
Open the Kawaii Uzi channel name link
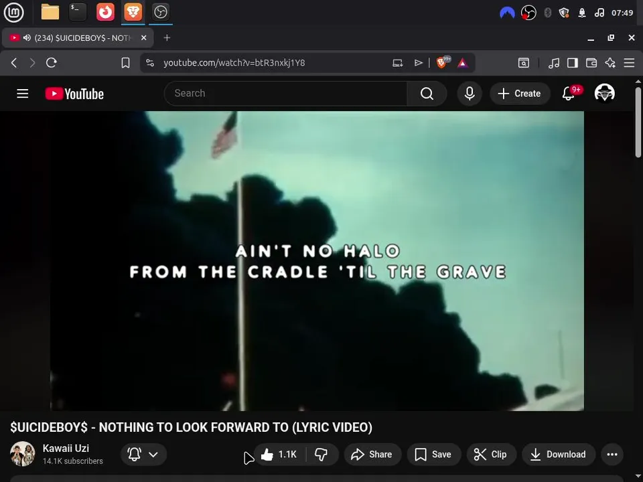66,448
